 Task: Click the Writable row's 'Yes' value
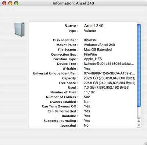87,68
